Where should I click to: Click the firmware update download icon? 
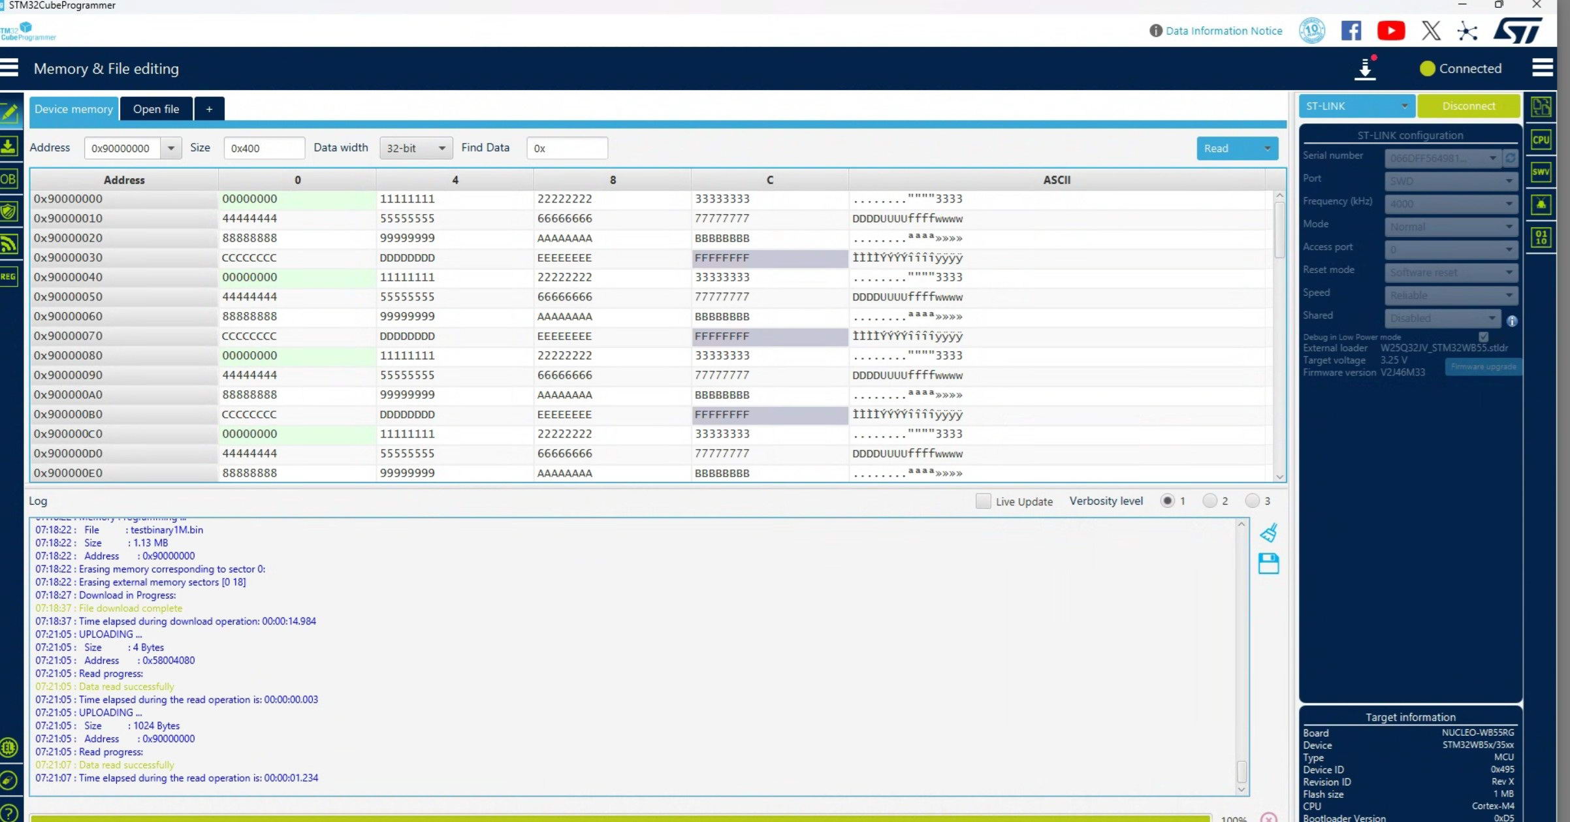1365,69
